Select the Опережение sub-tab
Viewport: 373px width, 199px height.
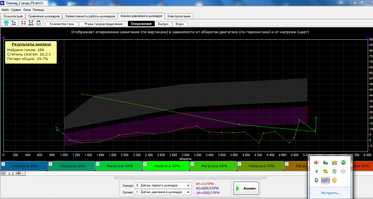coord(141,24)
